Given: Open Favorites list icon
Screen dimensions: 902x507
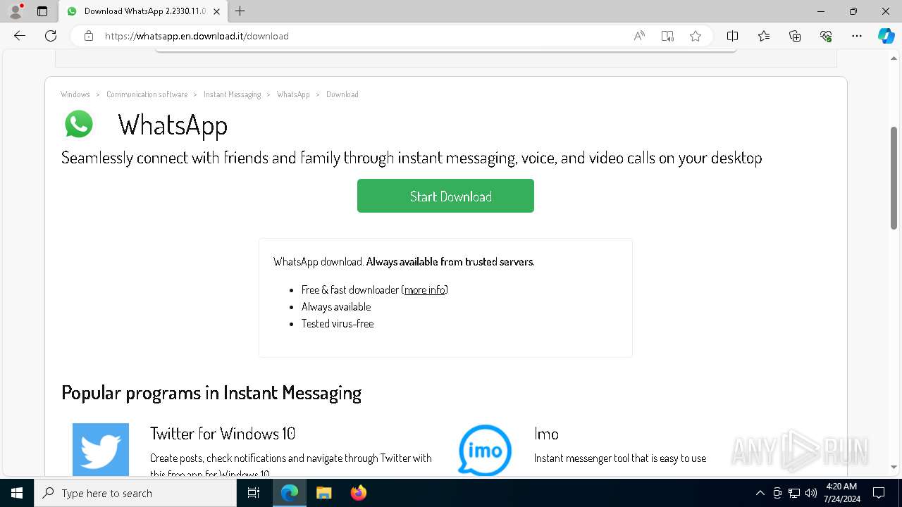Looking at the screenshot, I should click(x=764, y=36).
